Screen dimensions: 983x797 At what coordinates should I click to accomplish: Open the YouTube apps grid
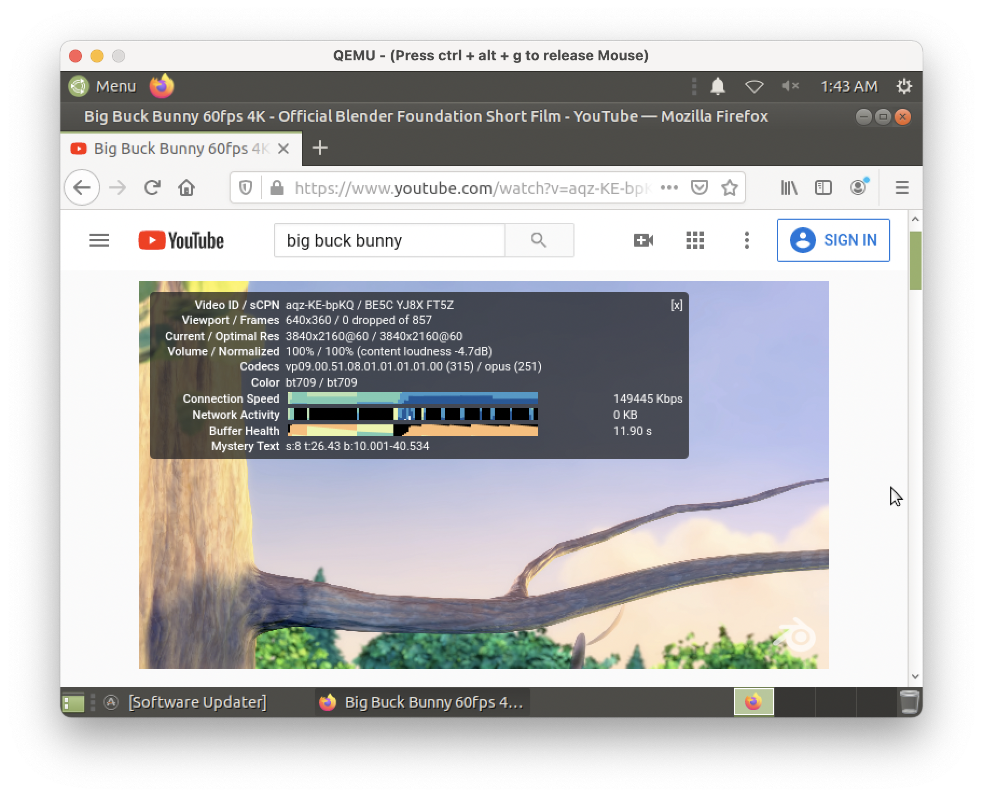coord(695,240)
